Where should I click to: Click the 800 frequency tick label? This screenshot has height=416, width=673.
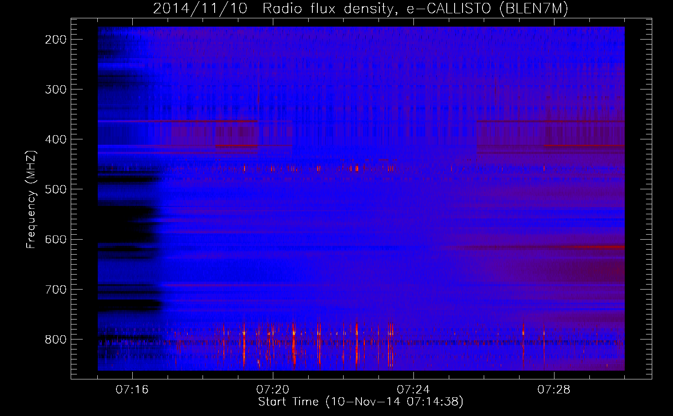click(x=55, y=339)
